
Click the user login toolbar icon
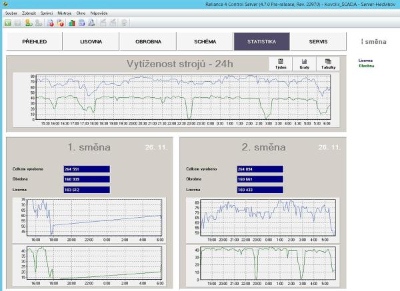(29, 23)
